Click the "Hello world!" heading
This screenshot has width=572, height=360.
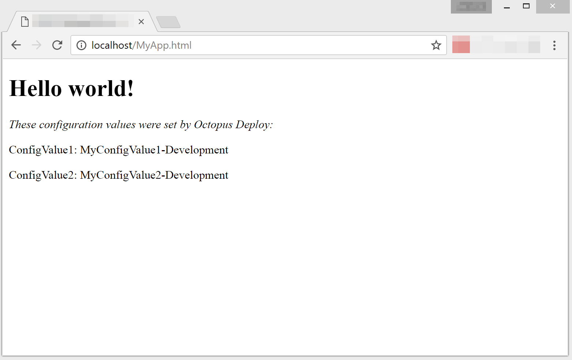(x=72, y=89)
